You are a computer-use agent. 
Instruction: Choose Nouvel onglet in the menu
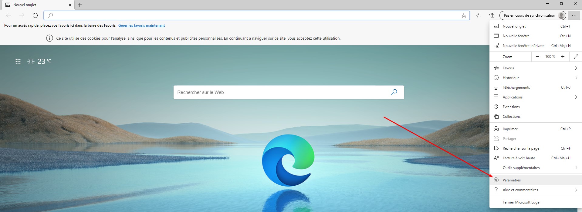click(536, 26)
